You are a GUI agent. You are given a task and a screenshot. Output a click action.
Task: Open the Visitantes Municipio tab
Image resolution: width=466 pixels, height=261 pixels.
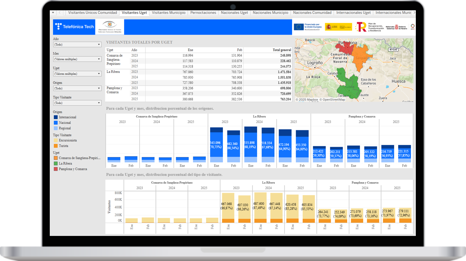[169, 13]
